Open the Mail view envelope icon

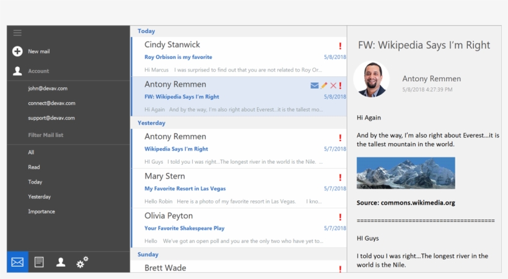click(x=17, y=262)
